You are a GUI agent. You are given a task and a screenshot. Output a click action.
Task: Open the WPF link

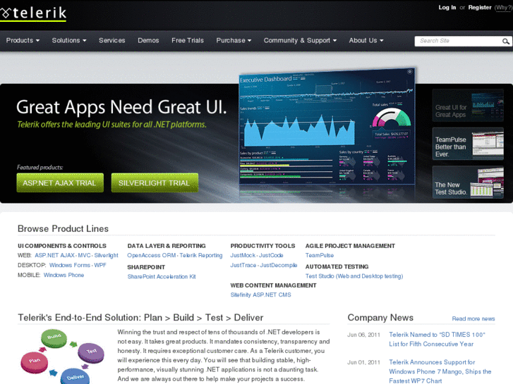tap(100, 265)
